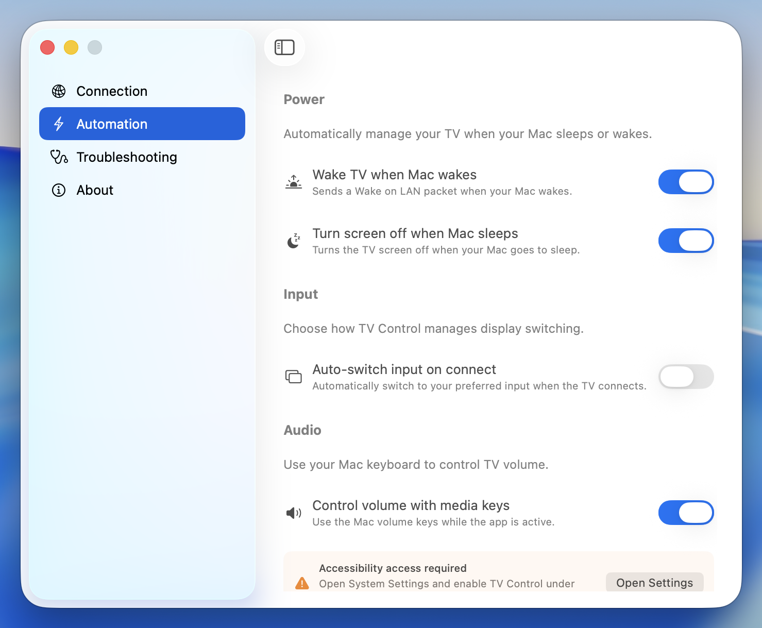
Task: Disable Control volume with media keys
Action: pos(686,513)
